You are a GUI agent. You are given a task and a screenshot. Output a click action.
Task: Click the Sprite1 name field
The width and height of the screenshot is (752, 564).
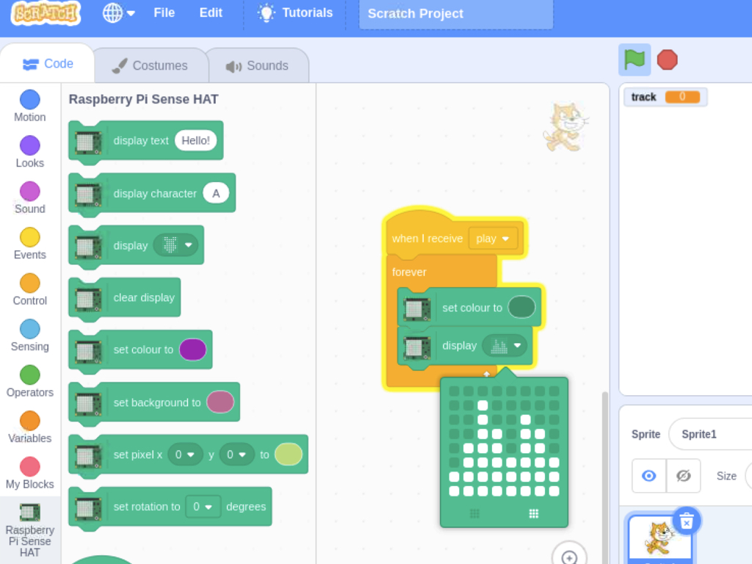pyautogui.click(x=711, y=434)
